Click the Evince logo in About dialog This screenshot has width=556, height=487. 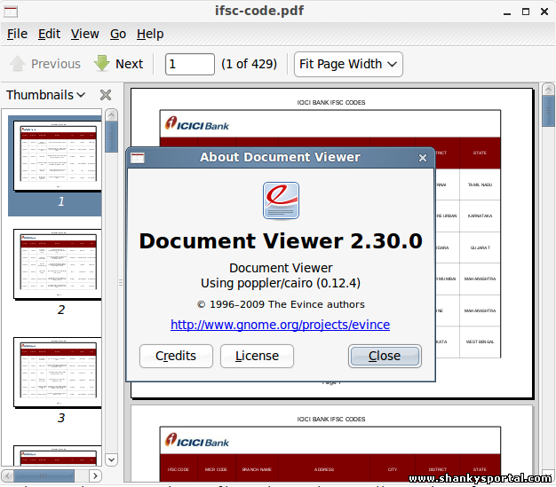click(281, 200)
